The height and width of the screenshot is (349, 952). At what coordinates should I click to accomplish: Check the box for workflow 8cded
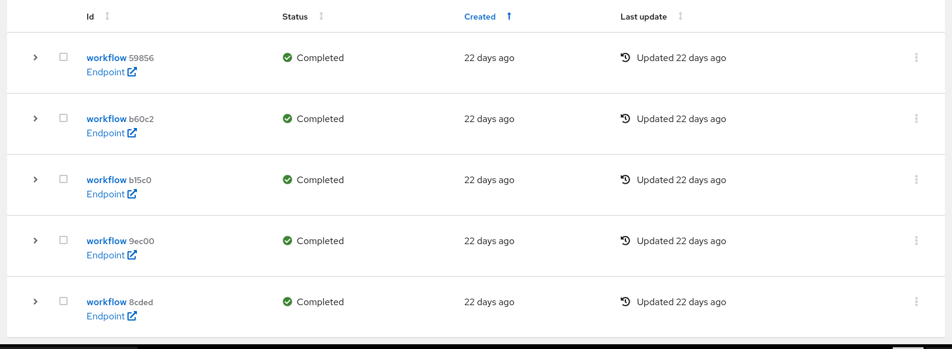(63, 301)
